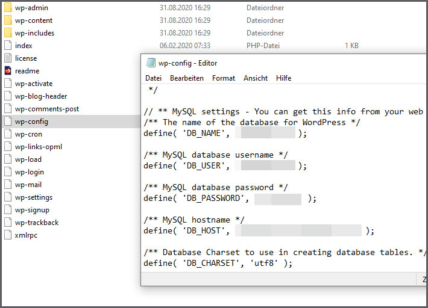Select the wp-cron file name

[28, 134]
